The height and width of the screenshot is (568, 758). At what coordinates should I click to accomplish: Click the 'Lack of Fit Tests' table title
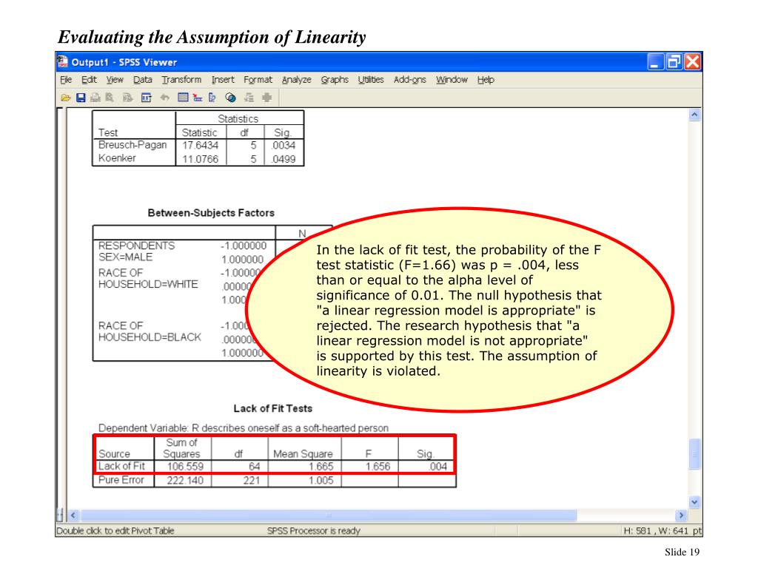click(x=272, y=408)
